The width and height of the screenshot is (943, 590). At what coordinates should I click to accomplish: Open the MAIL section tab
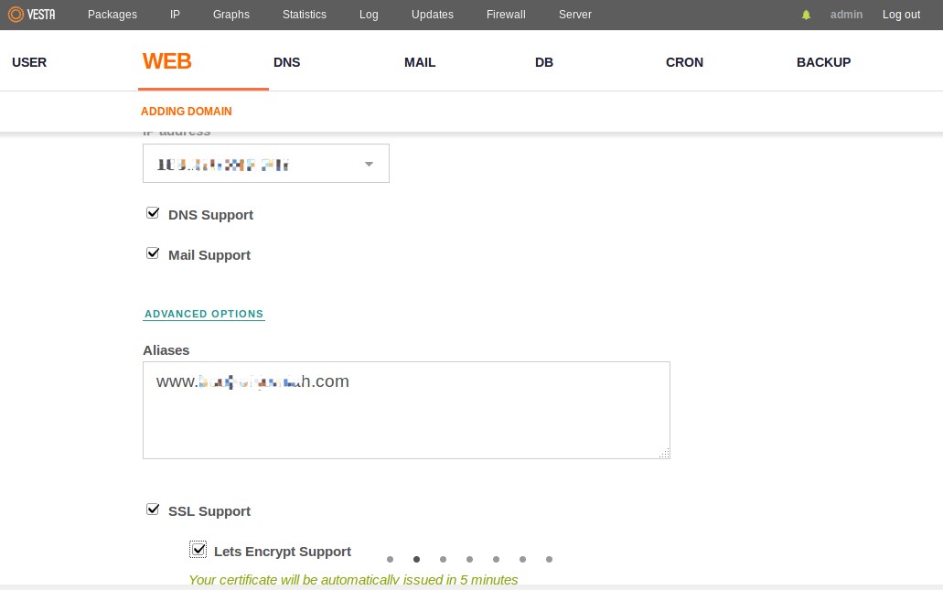pos(420,62)
